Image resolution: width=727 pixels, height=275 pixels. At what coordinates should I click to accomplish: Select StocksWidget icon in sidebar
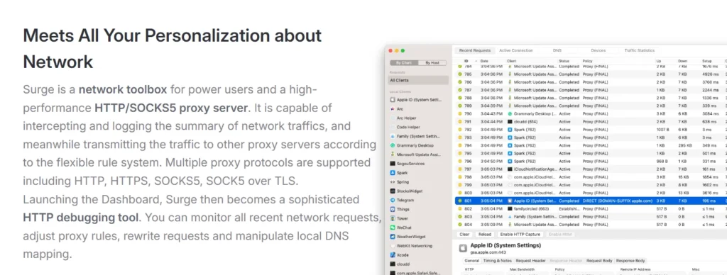pyautogui.click(x=393, y=191)
